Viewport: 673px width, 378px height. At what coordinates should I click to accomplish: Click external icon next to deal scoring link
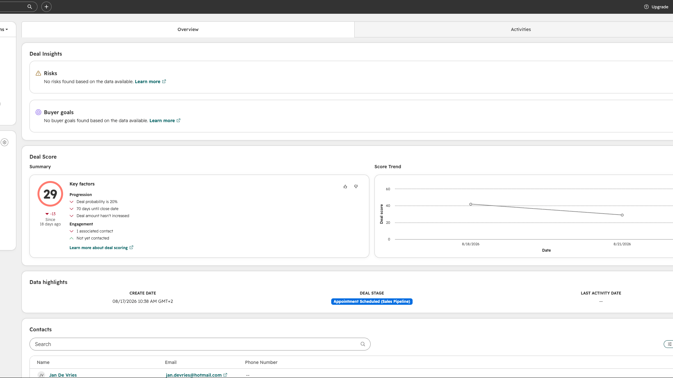tap(131, 248)
